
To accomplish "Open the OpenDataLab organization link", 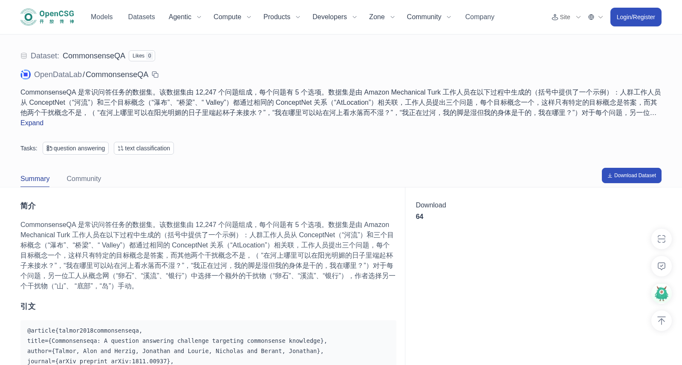I will 58,75.
